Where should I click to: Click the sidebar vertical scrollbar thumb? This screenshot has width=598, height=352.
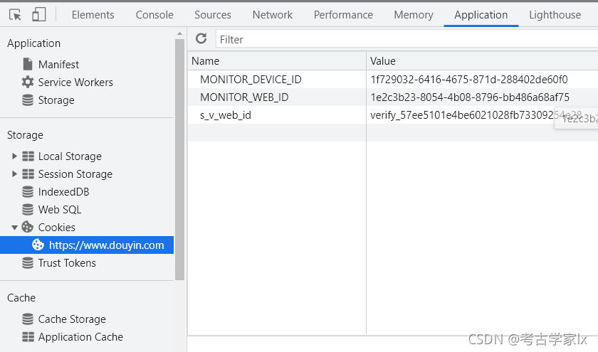[179, 159]
